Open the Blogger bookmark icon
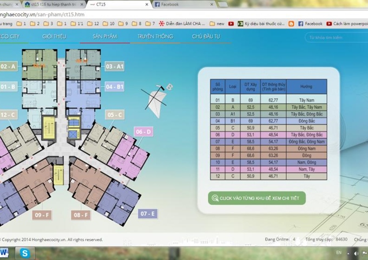 [291, 24]
